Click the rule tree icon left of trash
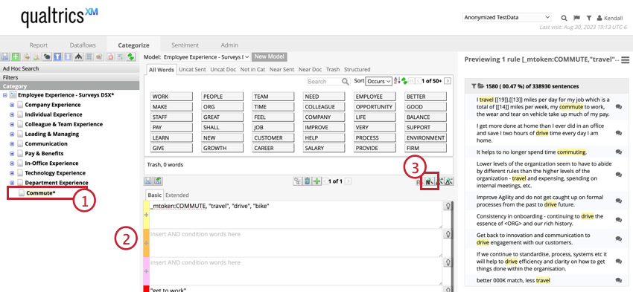Image resolution: width=633 pixels, height=292 pixels. tap(298, 181)
